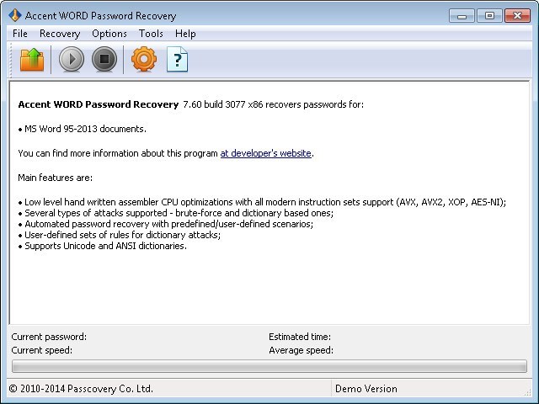
Task: Open the Recovery menu
Action: (x=60, y=34)
